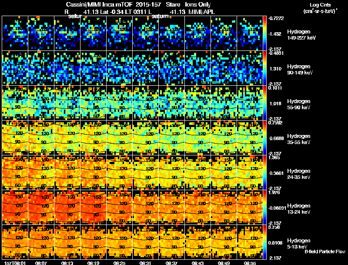
Task: Click the '2015-157' date in the title
Action: pyautogui.click(x=148, y=5)
